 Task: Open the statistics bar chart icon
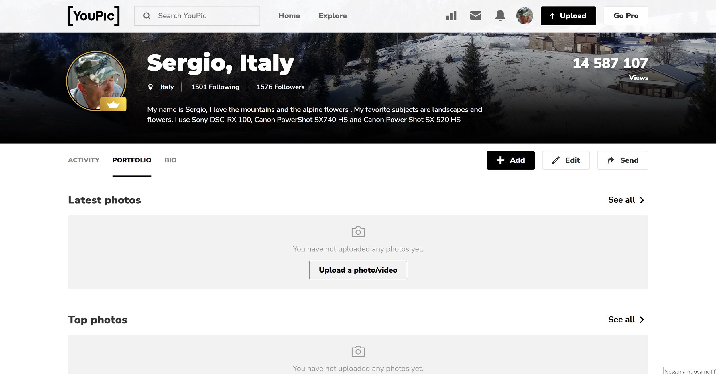pyautogui.click(x=451, y=16)
